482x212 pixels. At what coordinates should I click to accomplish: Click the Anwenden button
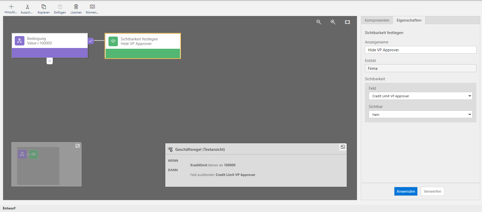coord(406,191)
